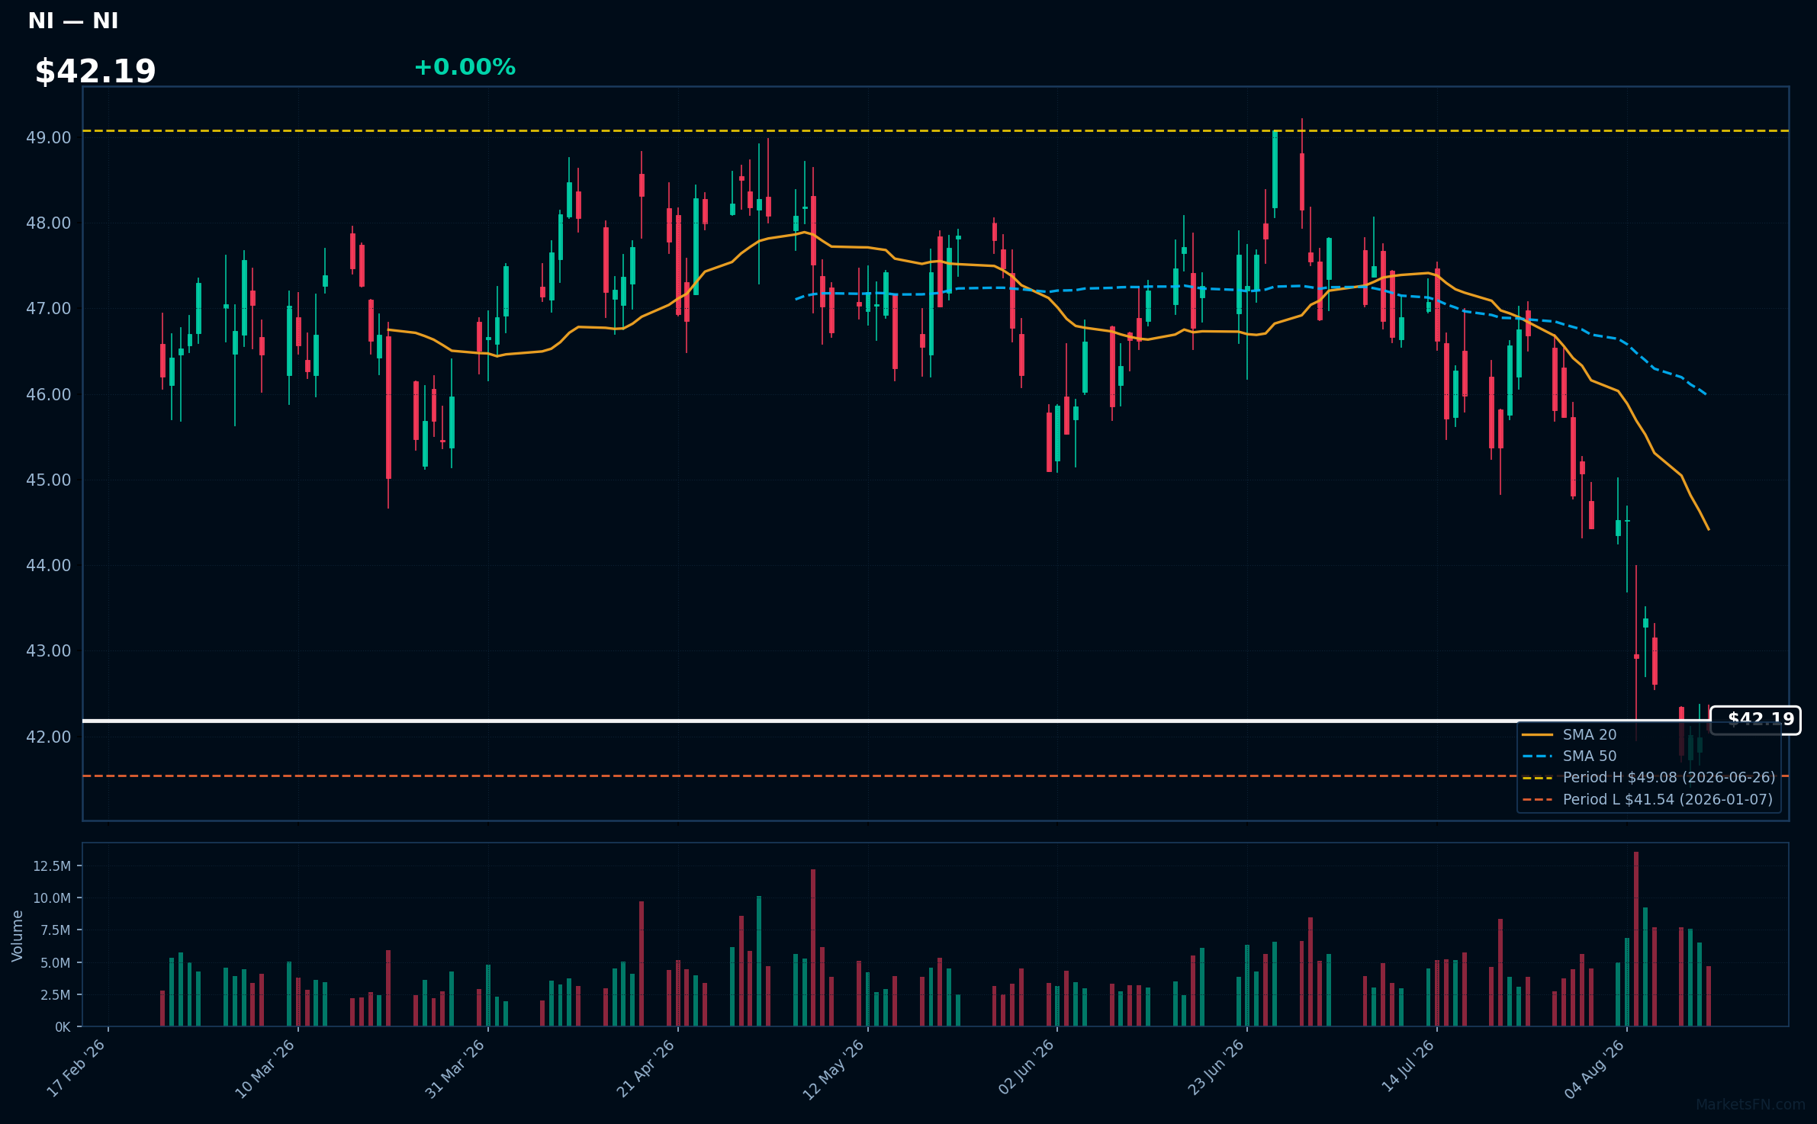1817x1124 pixels.
Task: Select the +0.00% change percentage
Action: pyautogui.click(x=465, y=67)
